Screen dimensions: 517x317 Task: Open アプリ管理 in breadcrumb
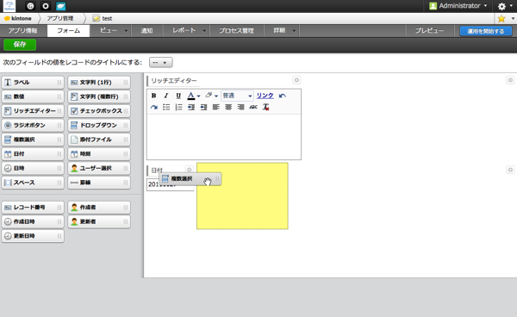[x=60, y=18]
